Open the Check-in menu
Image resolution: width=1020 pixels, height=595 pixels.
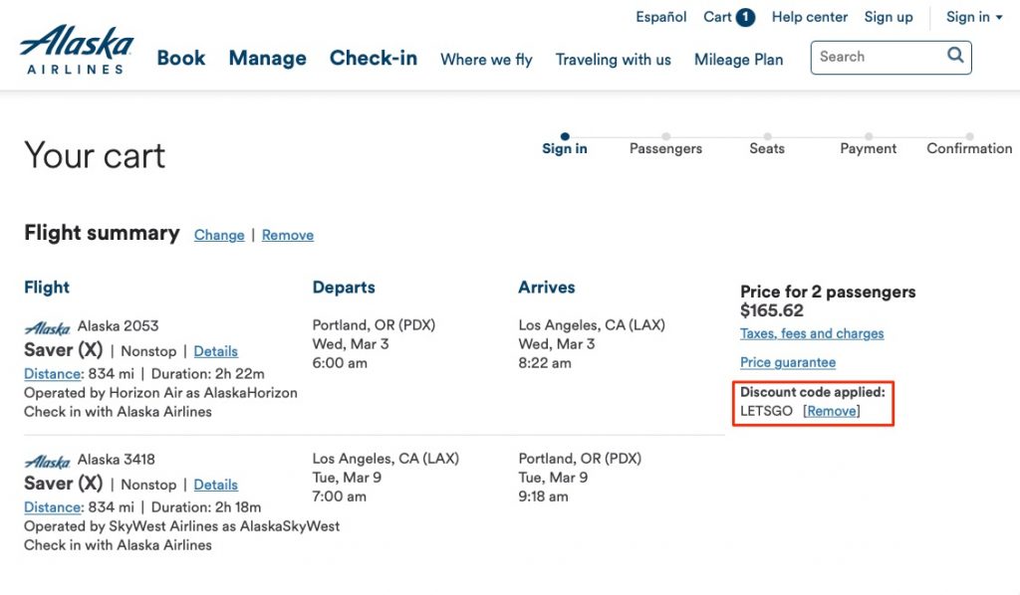(374, 58)
